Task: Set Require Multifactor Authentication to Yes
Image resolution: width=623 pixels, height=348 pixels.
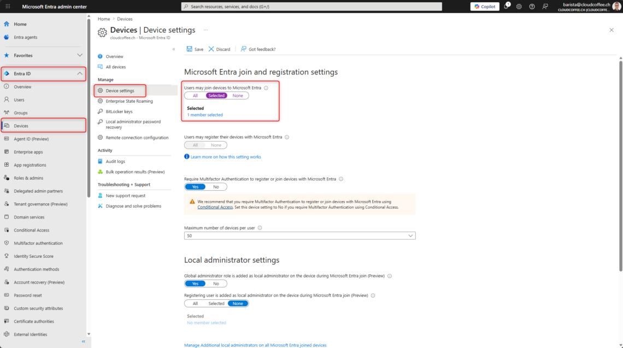Action: pos(195,187)
